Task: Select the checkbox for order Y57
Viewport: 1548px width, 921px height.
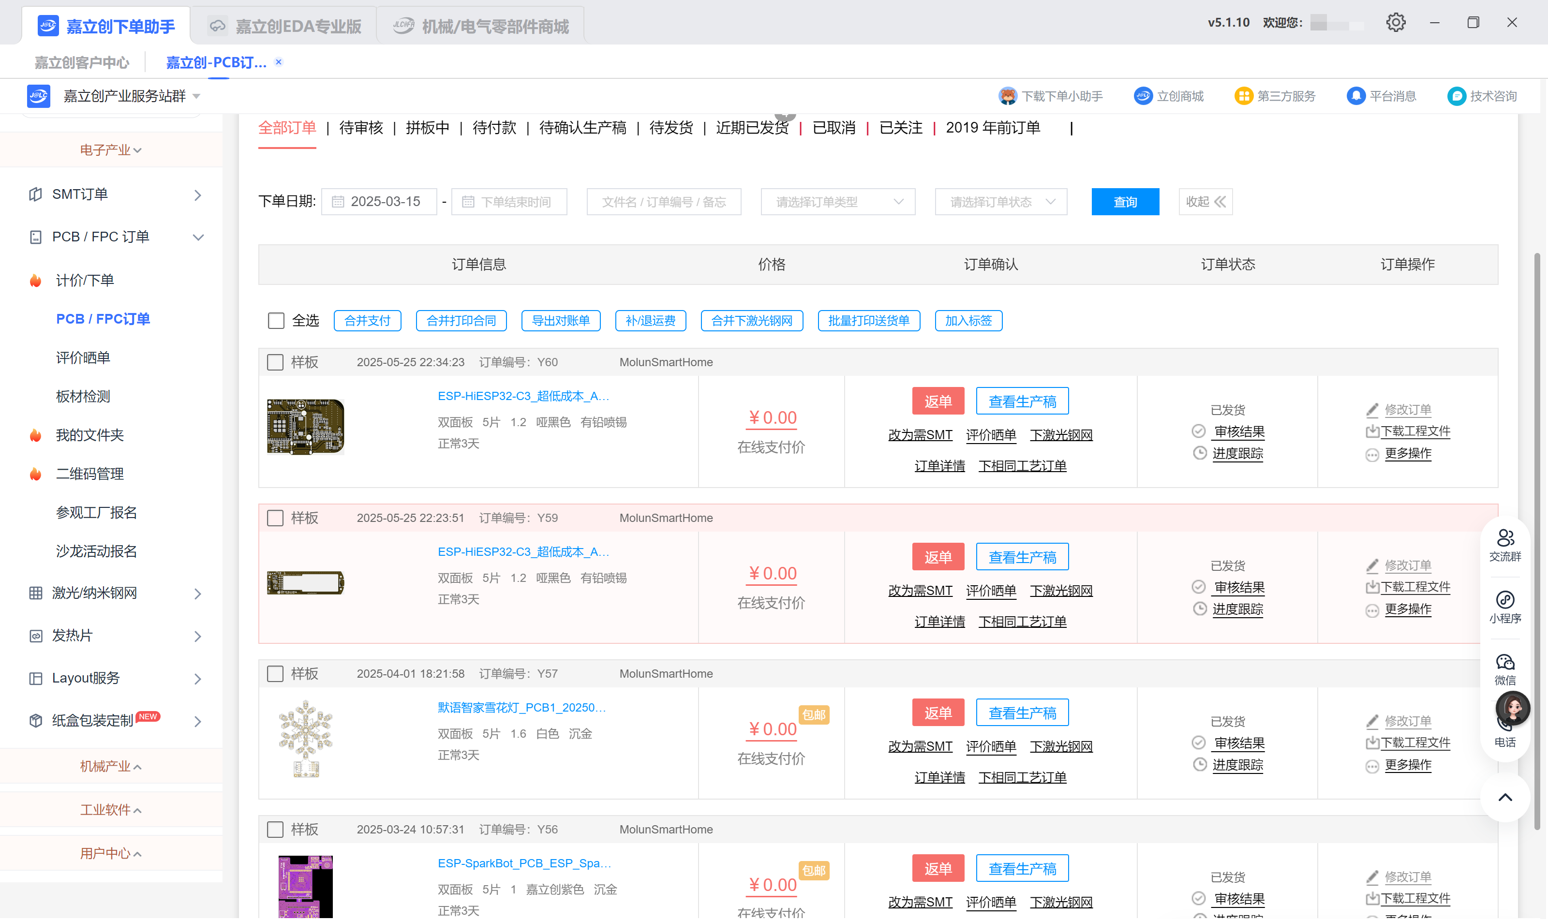Action: click(275, 674)
